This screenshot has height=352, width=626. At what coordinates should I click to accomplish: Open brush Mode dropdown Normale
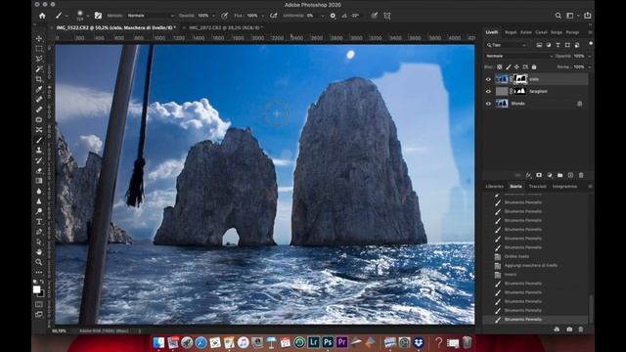[151, 16]
